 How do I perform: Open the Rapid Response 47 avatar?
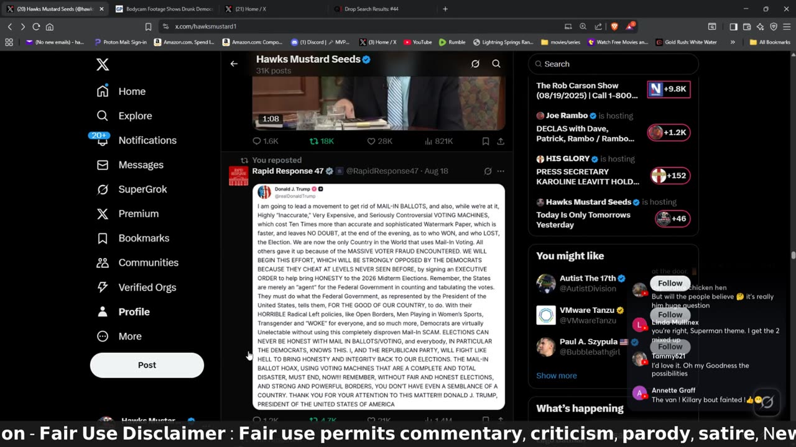(239, 176)
